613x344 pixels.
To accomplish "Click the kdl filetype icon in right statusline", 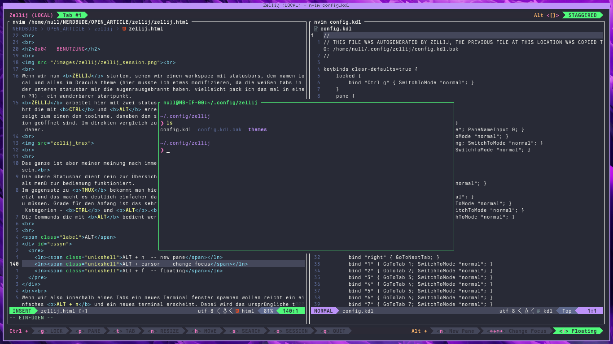I will click(539, 311).
